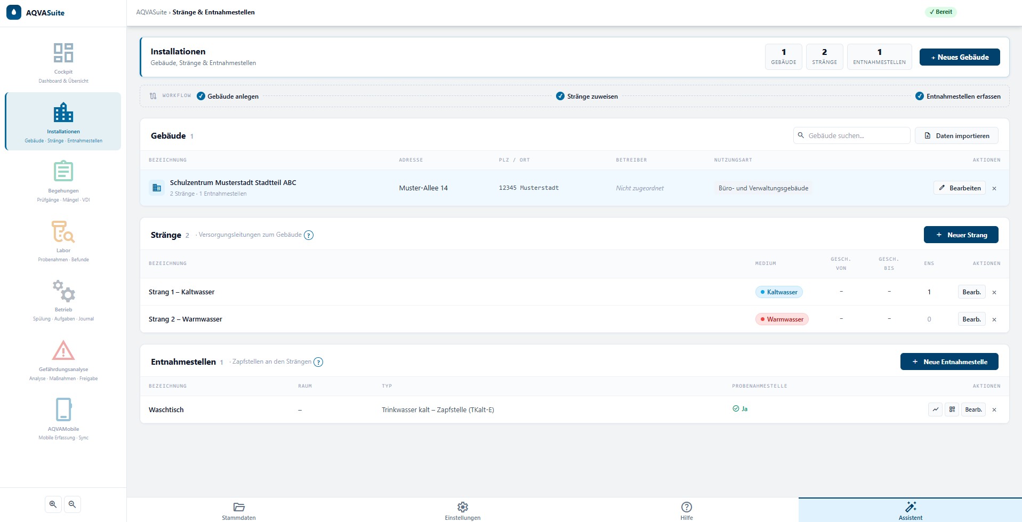Viewport: 1022px width, 522px height.
Task: Click the Ja Probenahmestelle indicator
Action: click(740, 409)
